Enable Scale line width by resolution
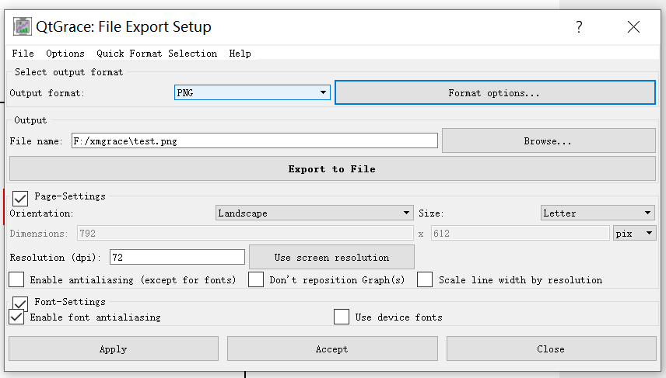This screenshot has height=378, width=666. [425, 280]
